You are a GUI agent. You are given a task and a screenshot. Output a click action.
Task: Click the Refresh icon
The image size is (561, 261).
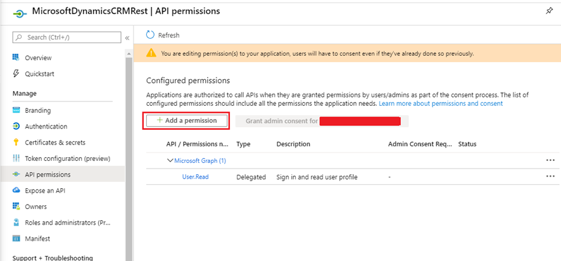click(x=150, y=35)
